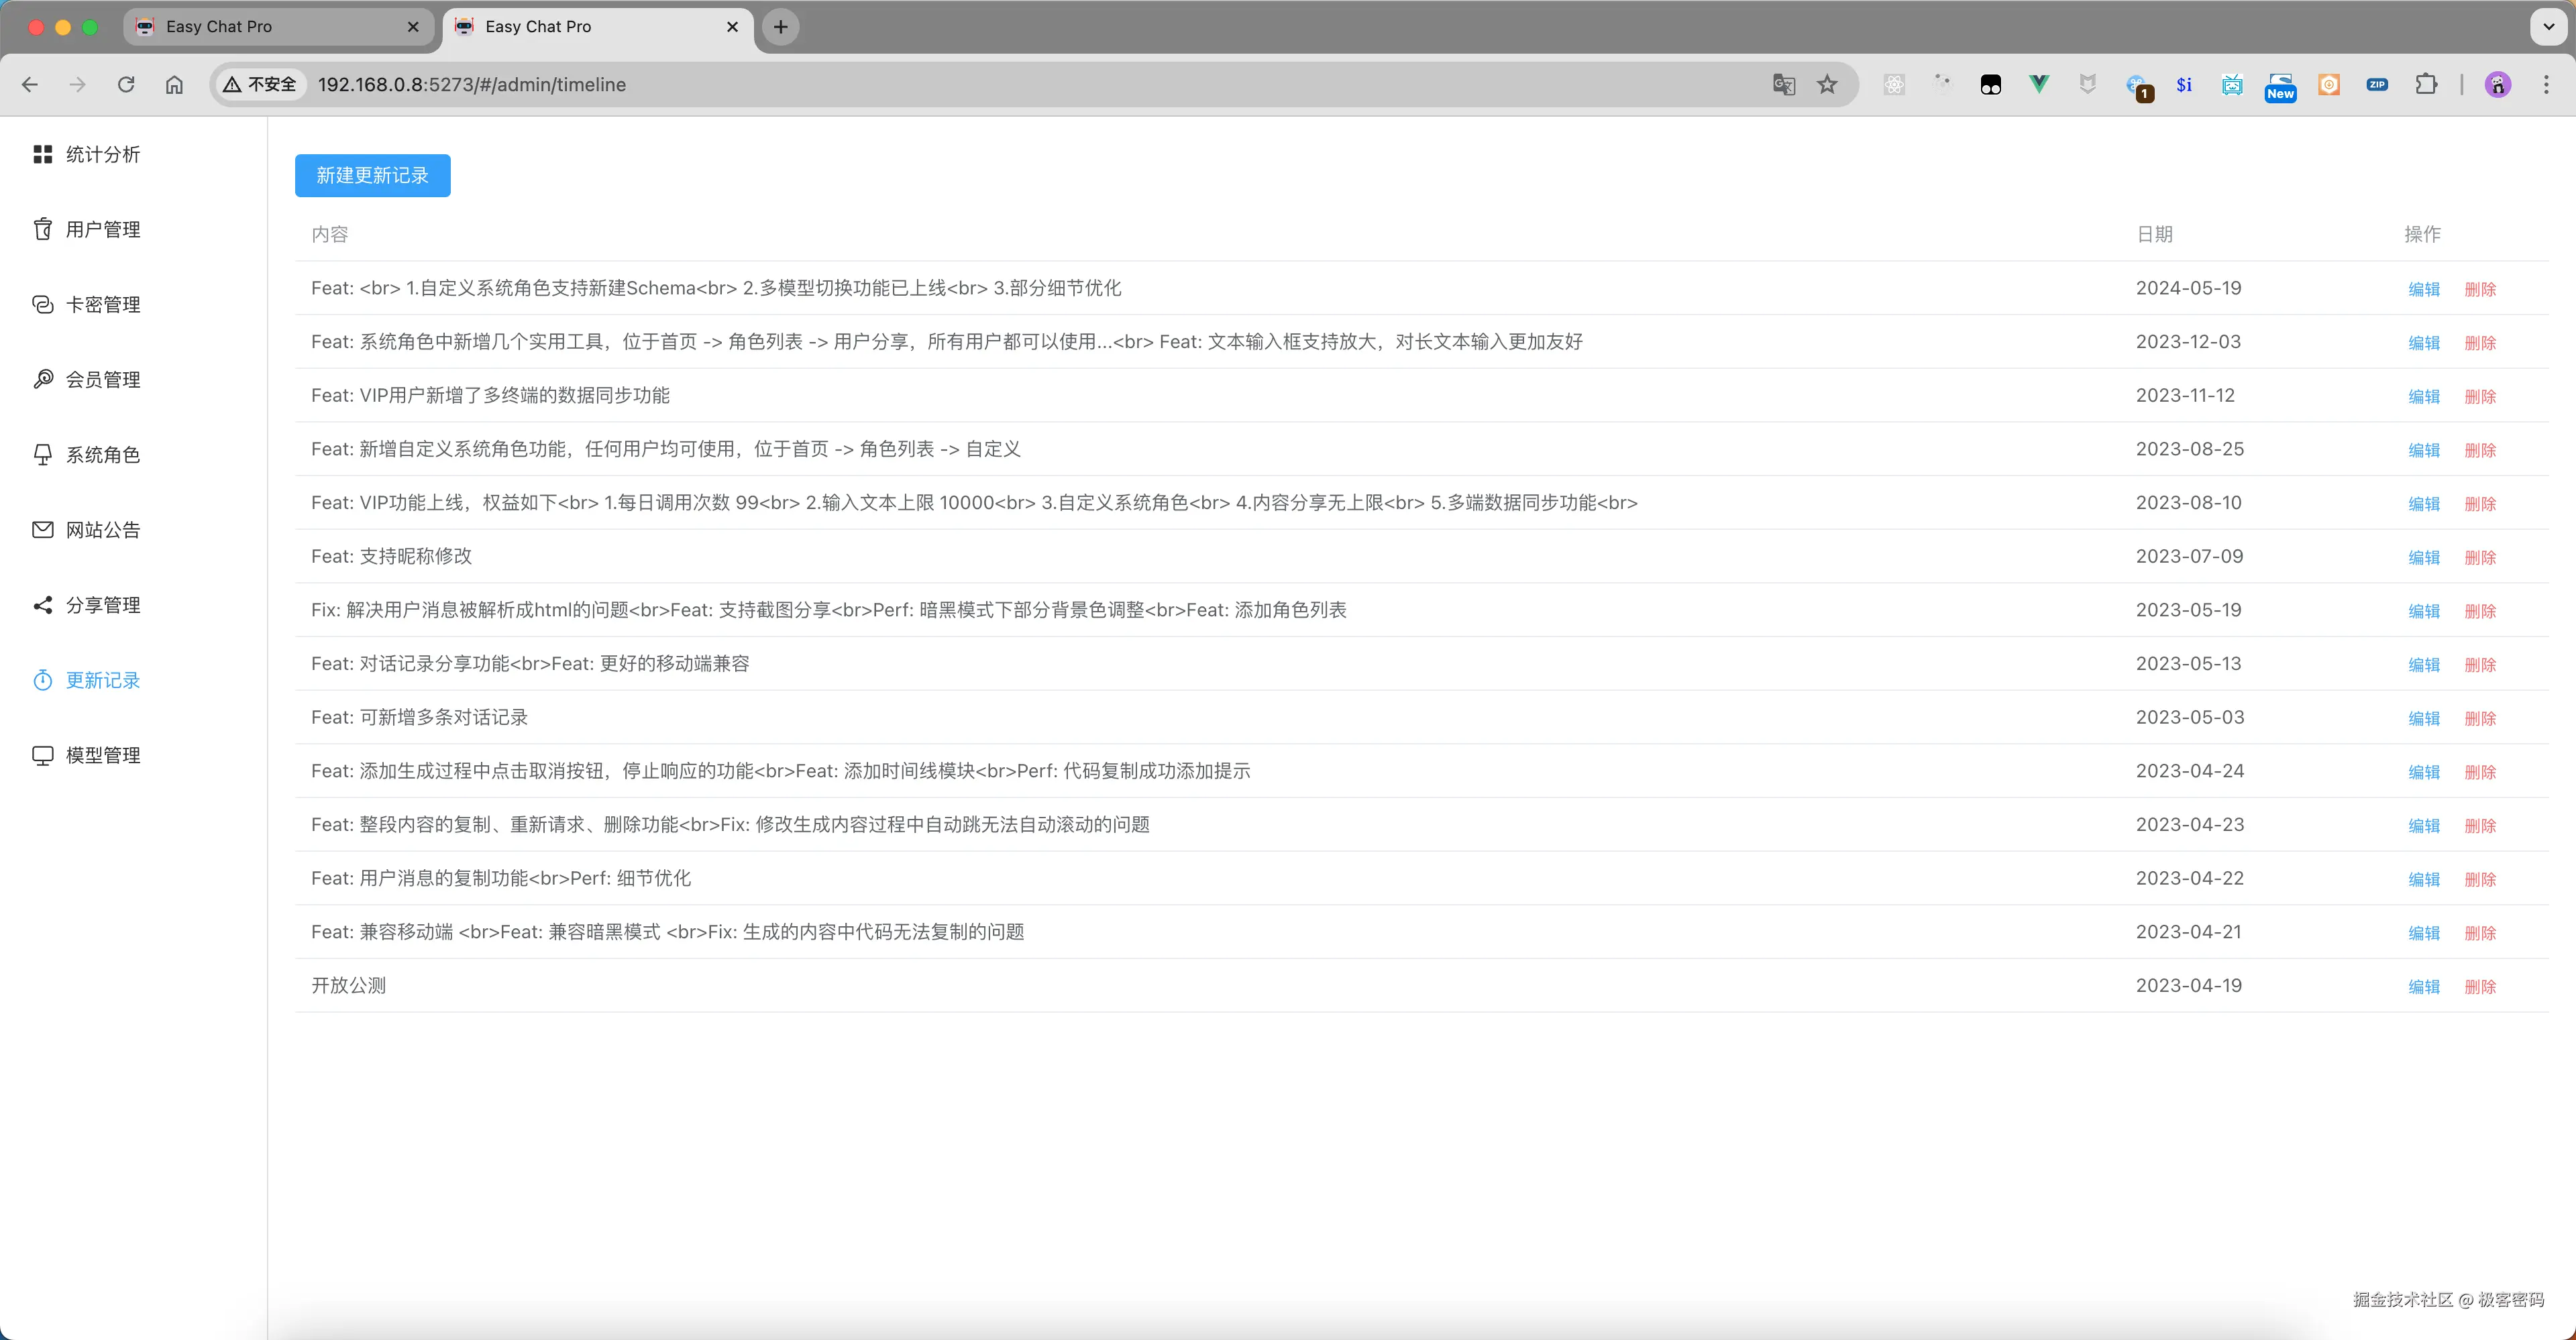
Task: Open the 统计分析 sidebar grid icon
Action: (x=42, y=154)
